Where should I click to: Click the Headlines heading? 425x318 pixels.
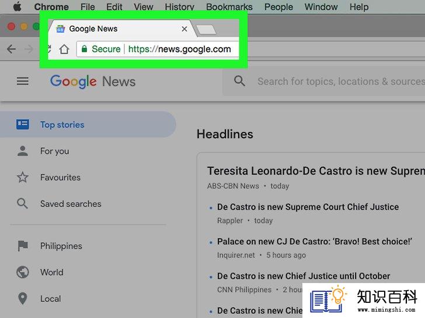tap(225, 134)
